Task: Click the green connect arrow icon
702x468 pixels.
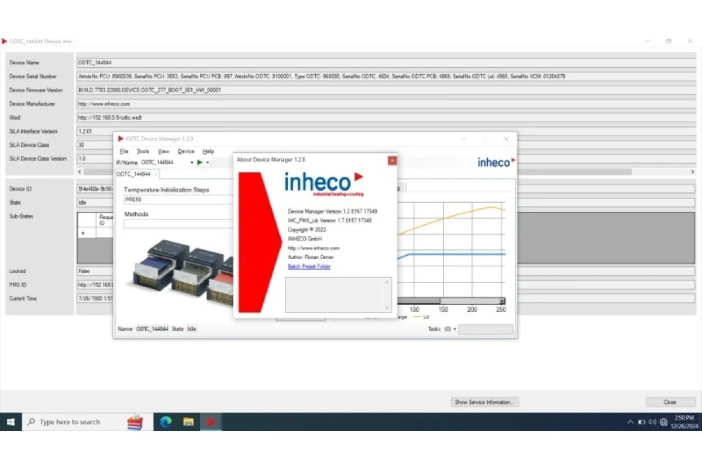Action: point(200,162)
